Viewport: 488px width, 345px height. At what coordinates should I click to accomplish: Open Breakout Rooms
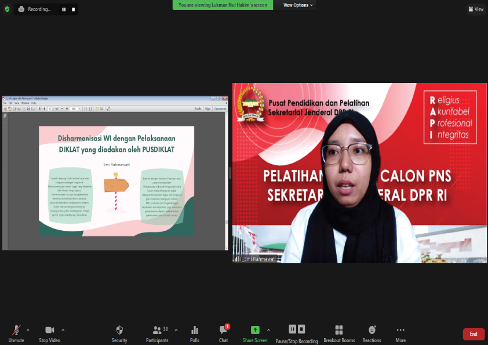coord(339,334)
